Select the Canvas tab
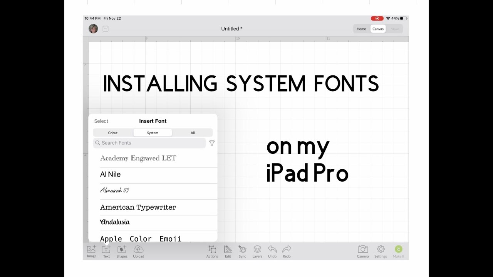 [378, 29]
